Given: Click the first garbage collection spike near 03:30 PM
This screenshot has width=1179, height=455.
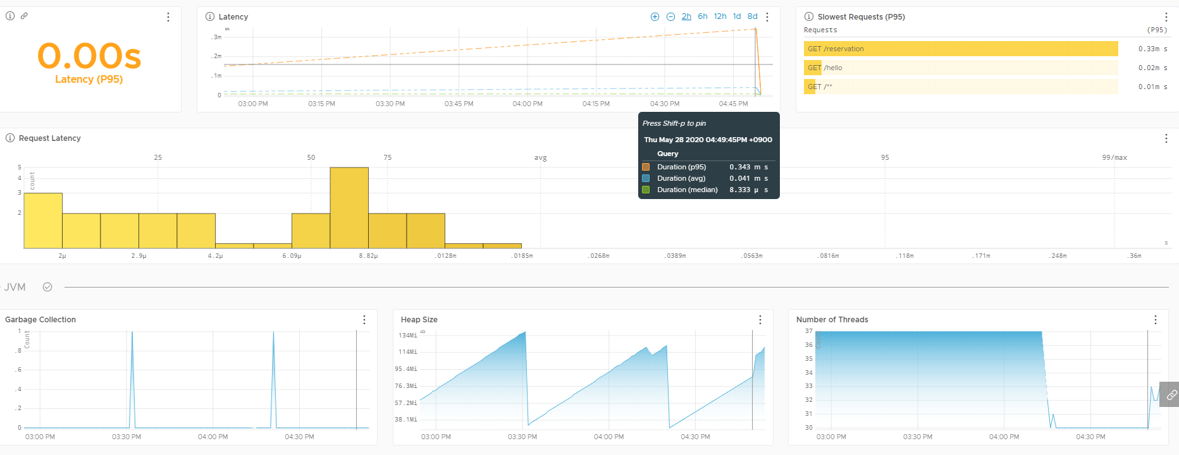Looking at the screenshot, I should pyautogui.click(x=132, y=379).
